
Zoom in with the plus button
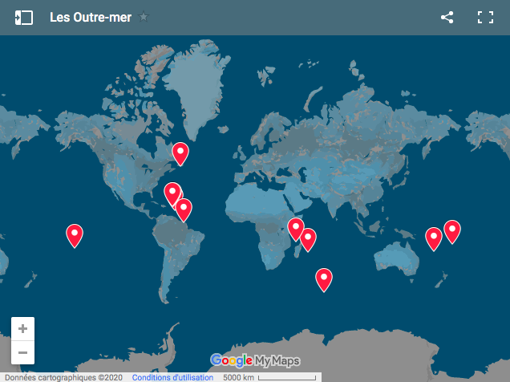click(x=22, y=329)
